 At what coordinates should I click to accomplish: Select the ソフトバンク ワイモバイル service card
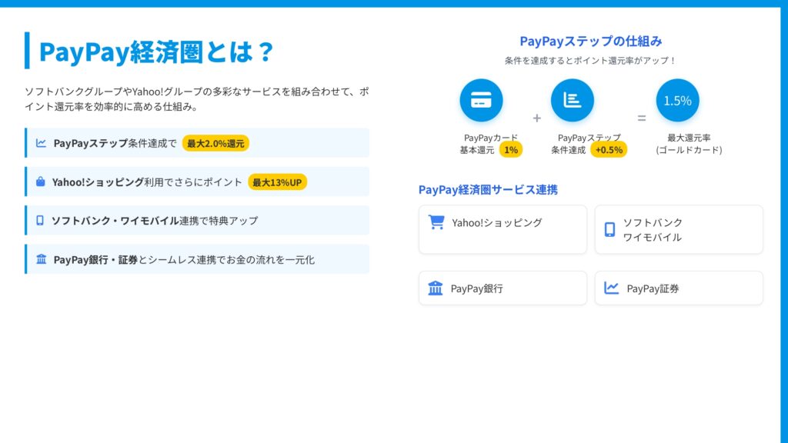679,229
